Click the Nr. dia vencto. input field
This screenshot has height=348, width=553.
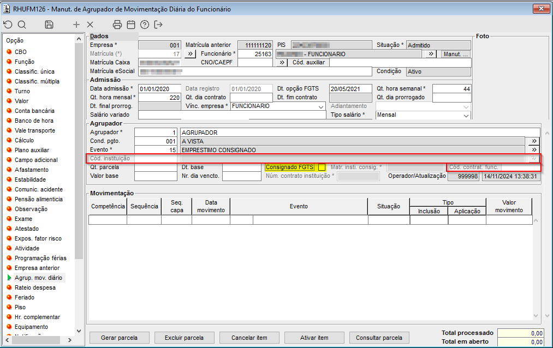242,176
